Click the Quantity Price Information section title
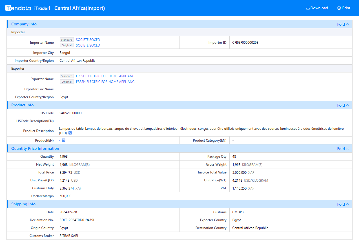This screenshot has height=244, width=359. coord(35,149)
